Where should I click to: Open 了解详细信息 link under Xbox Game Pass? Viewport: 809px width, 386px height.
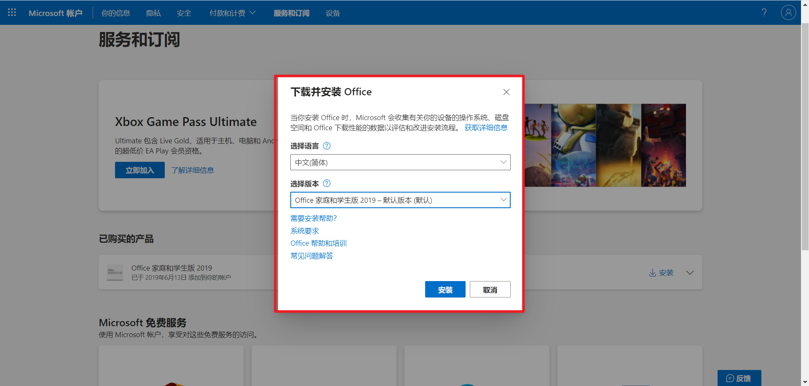pos(193,170)
